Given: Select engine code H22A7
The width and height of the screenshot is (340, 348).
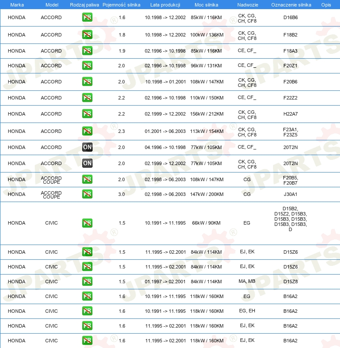Looking at the screenshot, I should pyautogui.click(x=290, y=114).
